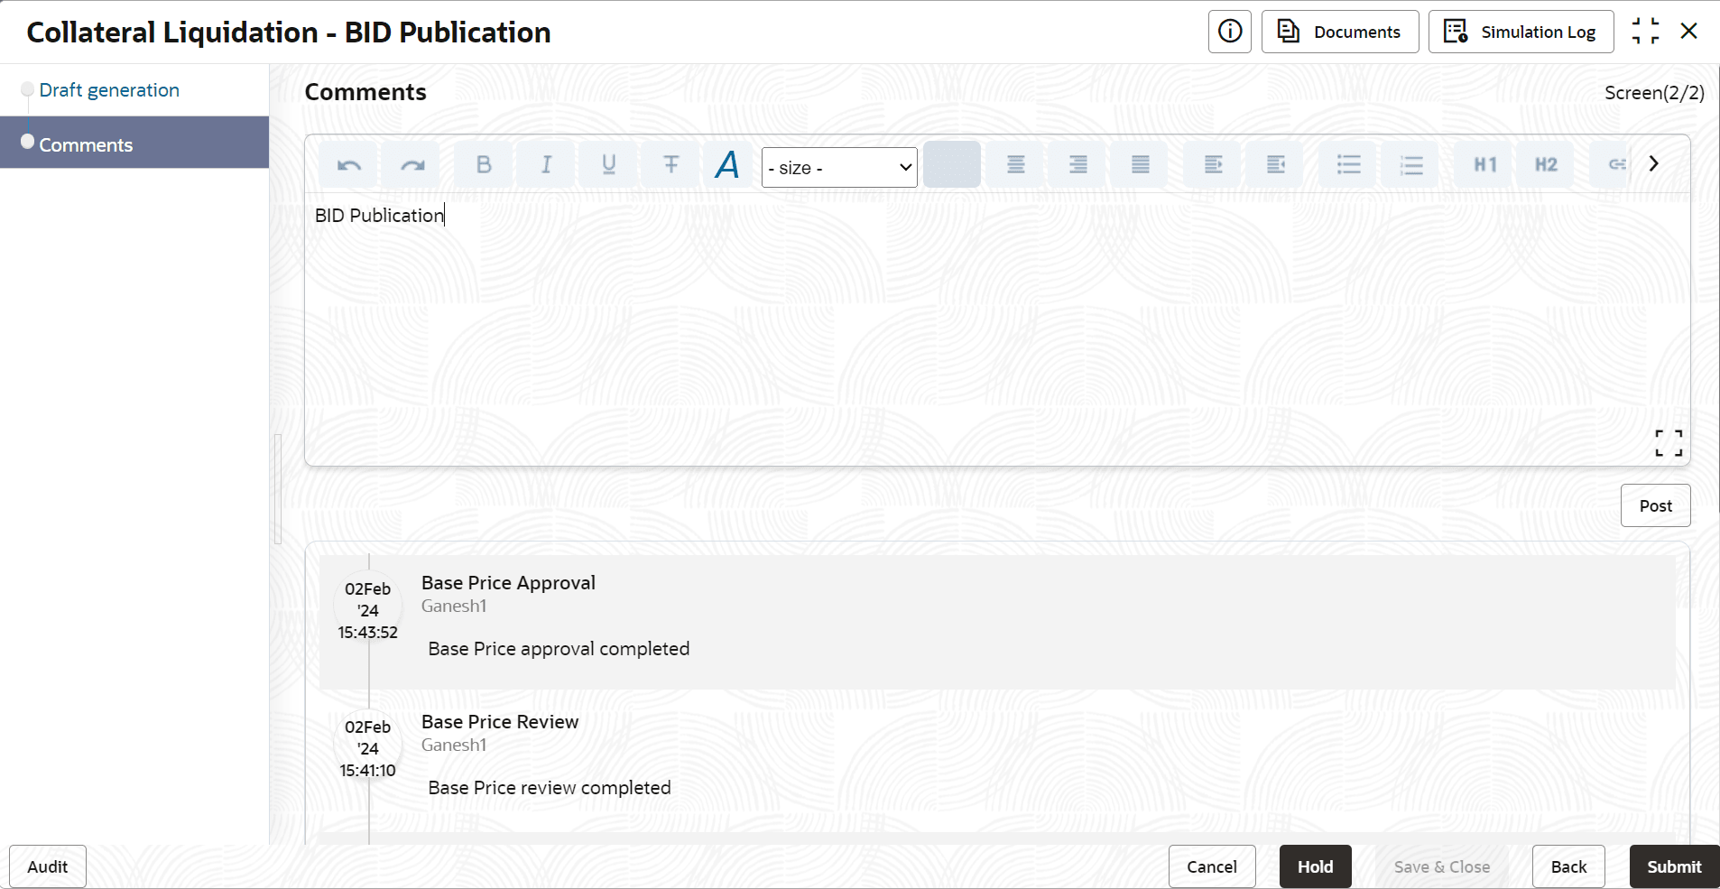
Task: Close the BID Publication dialog
Action: pos(1689,32)
